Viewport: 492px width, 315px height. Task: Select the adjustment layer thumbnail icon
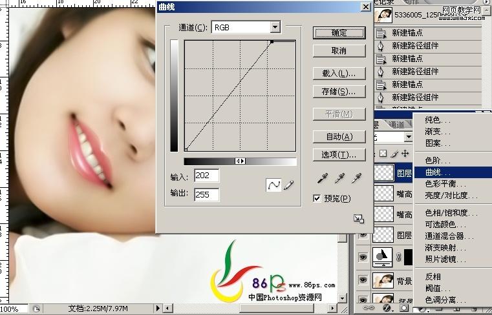(383, 258)
